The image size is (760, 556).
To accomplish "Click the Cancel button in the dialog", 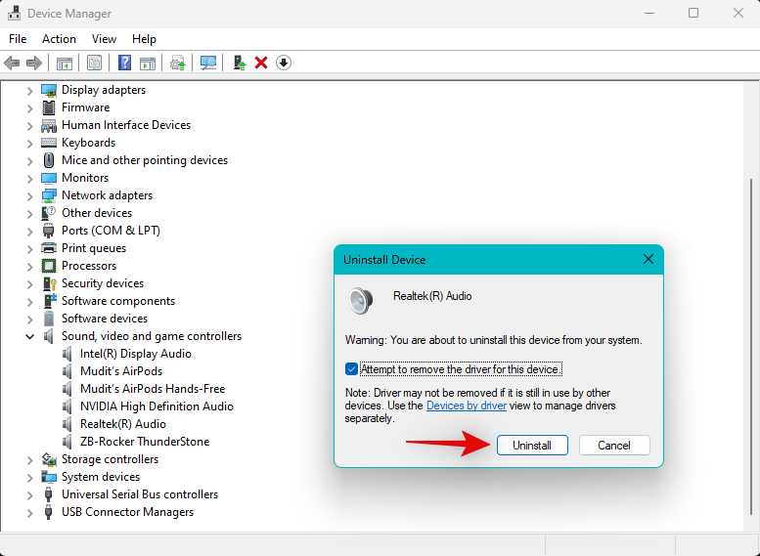I will pyautogui.click(x=614, y=445).
